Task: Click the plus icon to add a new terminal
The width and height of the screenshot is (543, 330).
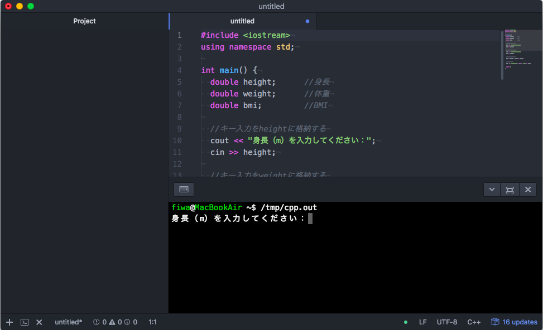Action: [9, 322]
